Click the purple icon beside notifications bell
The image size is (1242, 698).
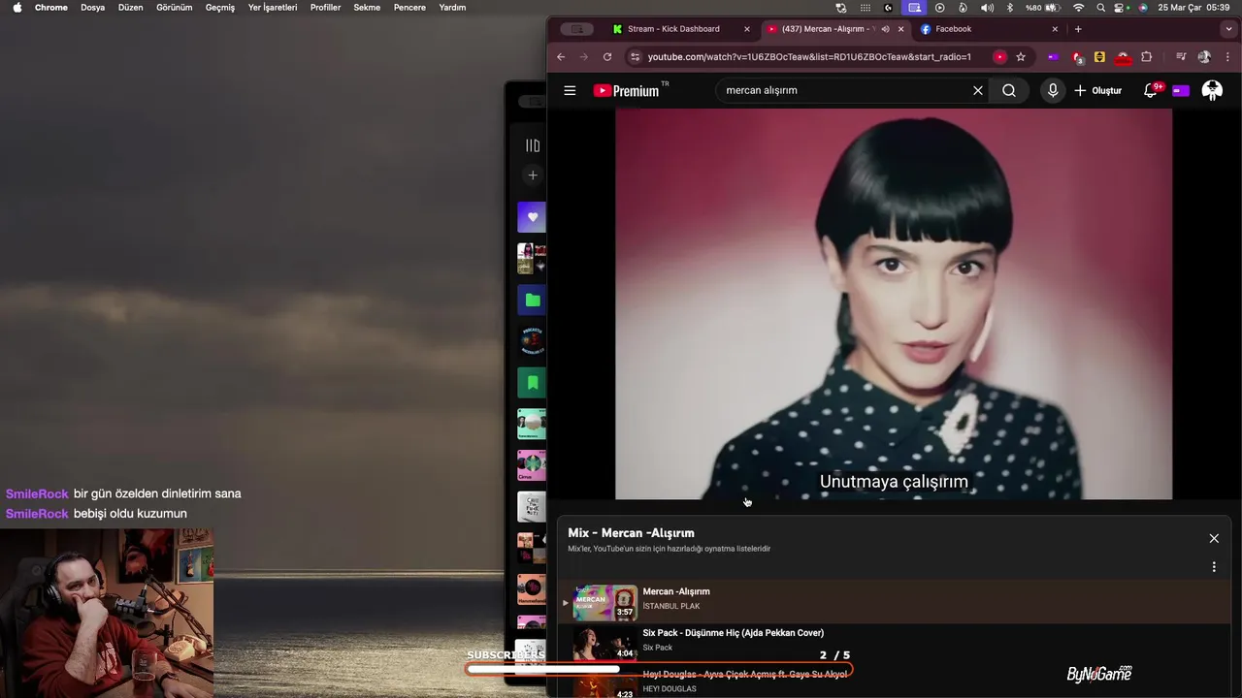coord(1181,90)
